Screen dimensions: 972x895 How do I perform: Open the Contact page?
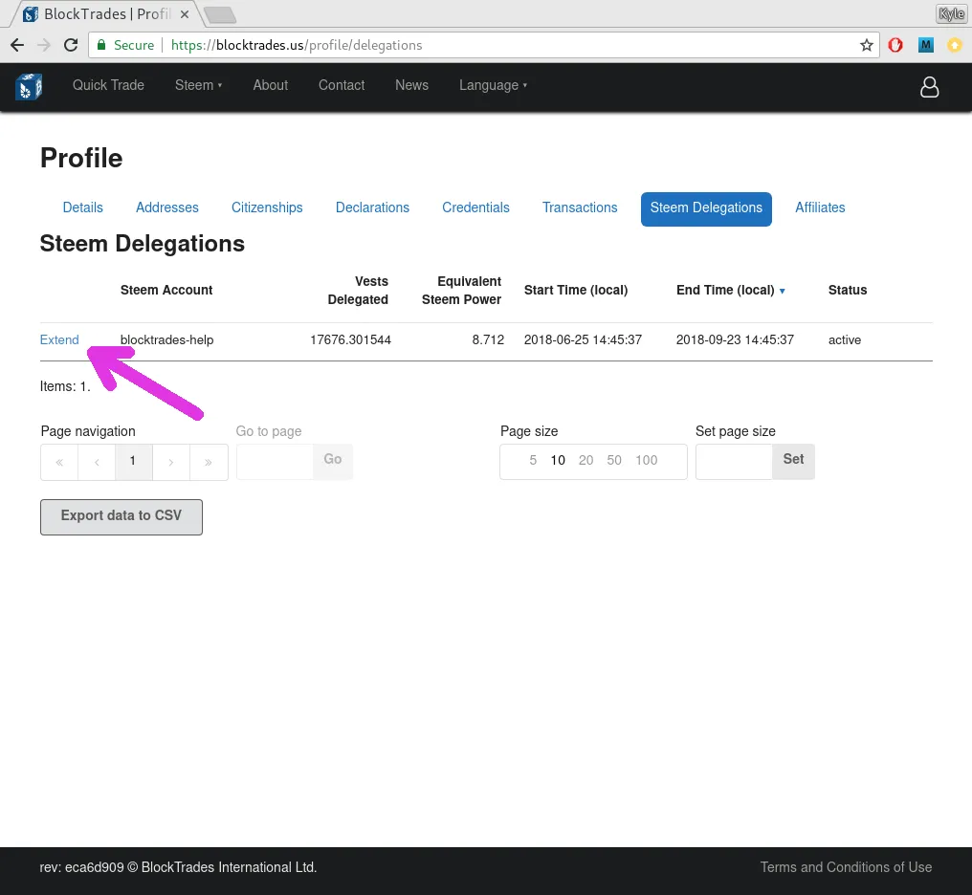point(342,85)
